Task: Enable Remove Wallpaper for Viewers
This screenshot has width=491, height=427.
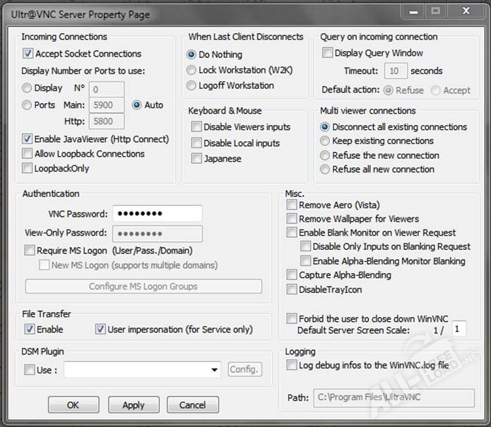Action: (x=292, y=219)
